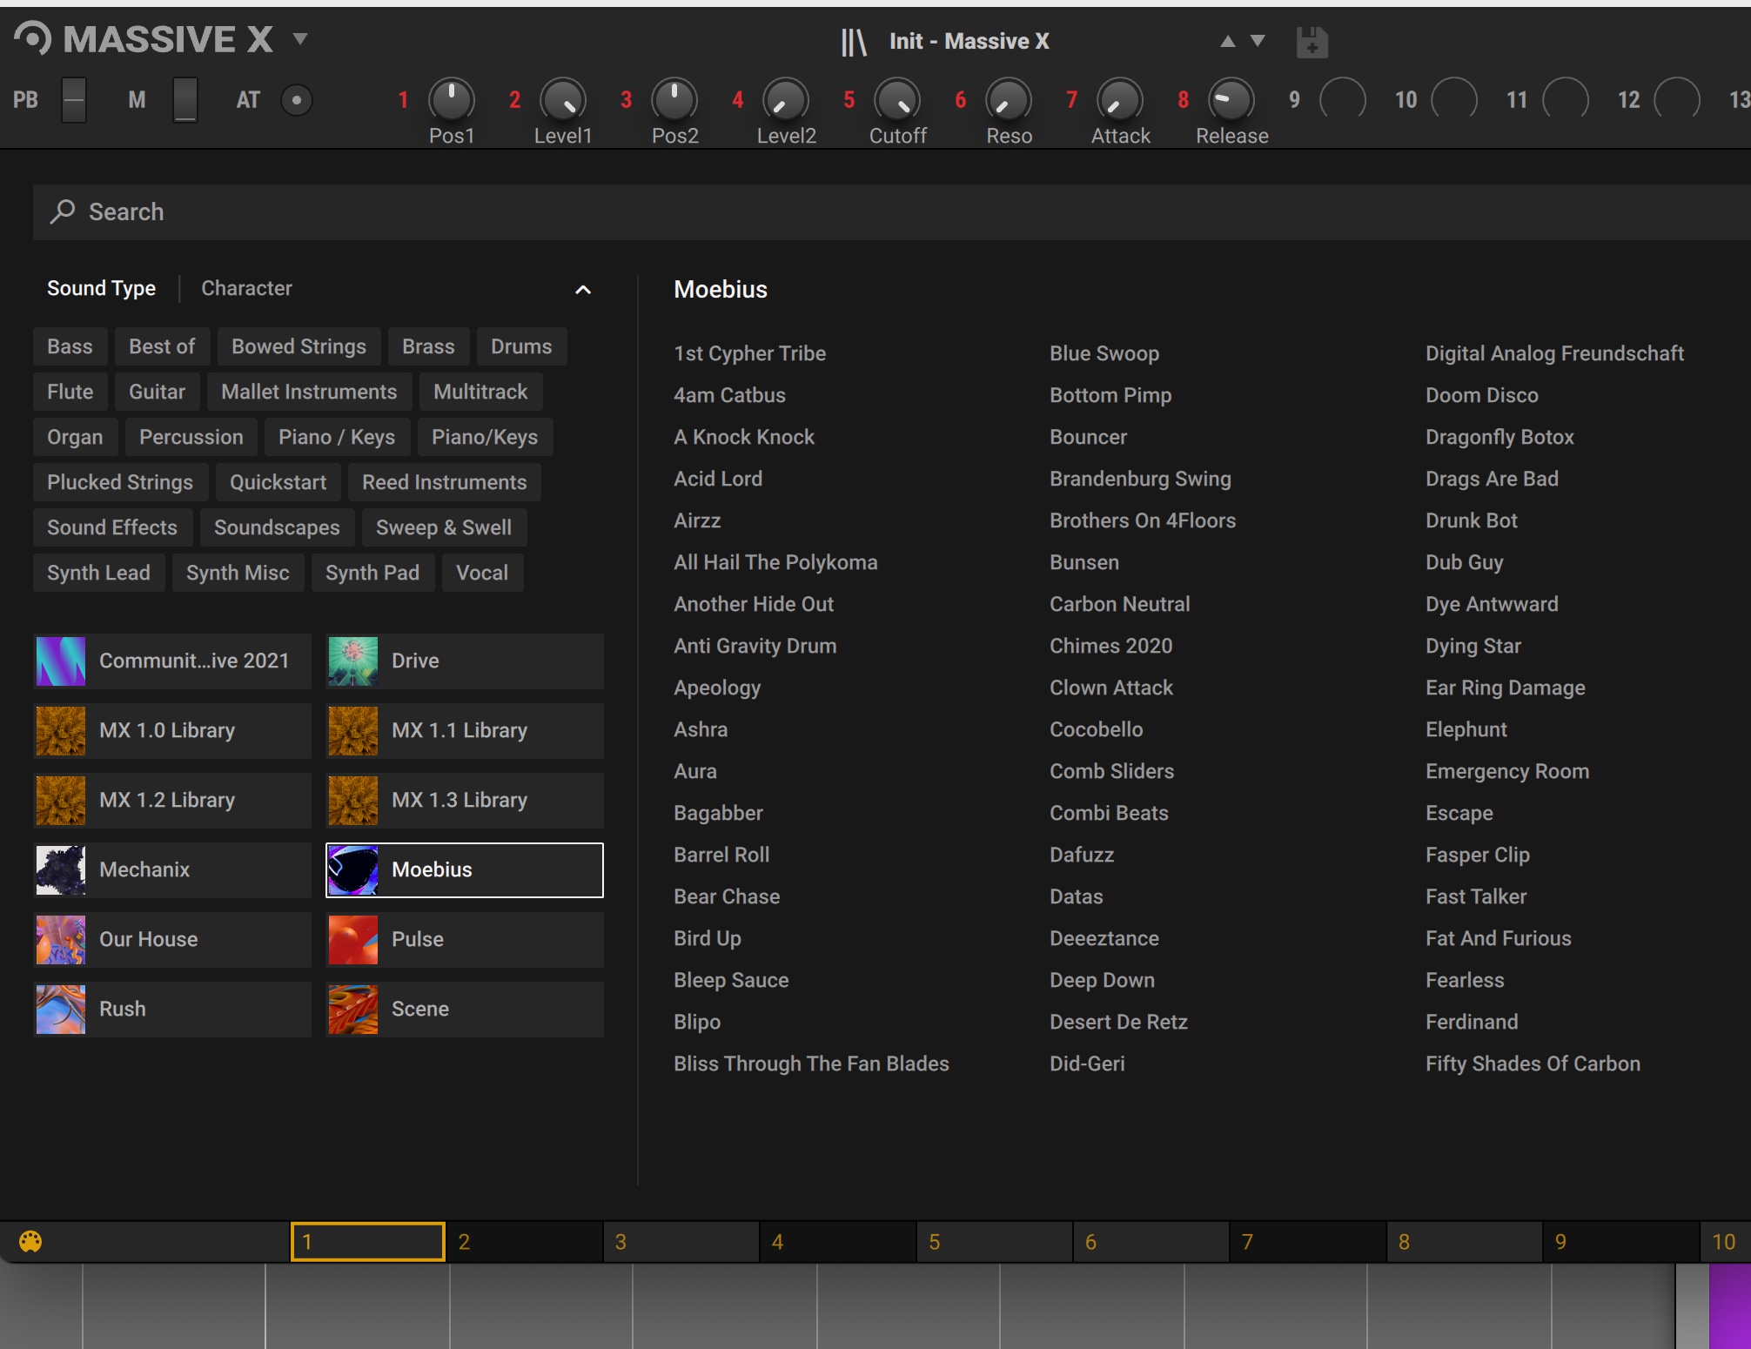Select the Pulse library
This screenshot has height=1349, width=1751.
tap(465, 940)
